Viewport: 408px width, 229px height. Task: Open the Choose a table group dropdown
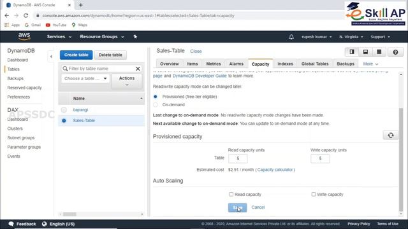tap(85, 78)
